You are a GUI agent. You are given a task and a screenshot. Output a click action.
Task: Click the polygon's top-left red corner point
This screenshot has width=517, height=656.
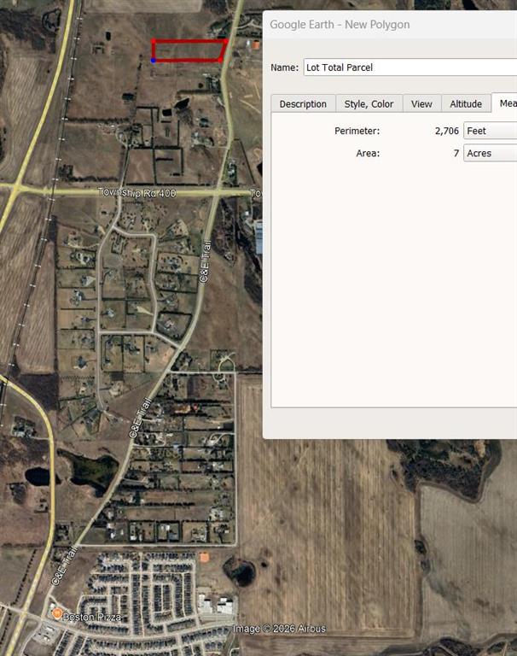pos(154,40)
